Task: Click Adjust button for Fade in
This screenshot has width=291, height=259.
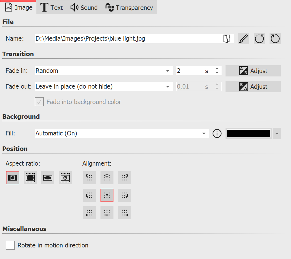Action: (253, 71)
